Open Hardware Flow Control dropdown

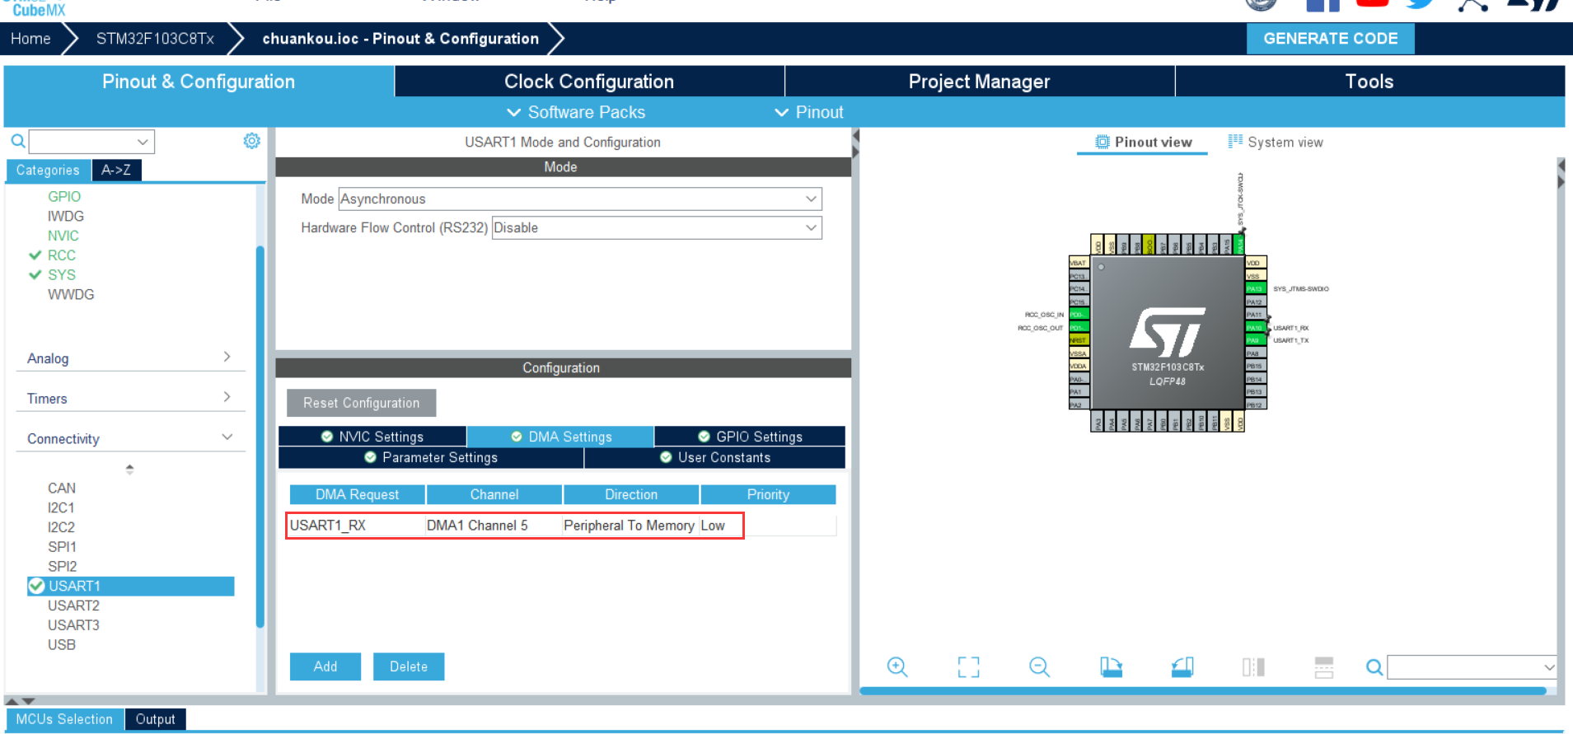657,227
